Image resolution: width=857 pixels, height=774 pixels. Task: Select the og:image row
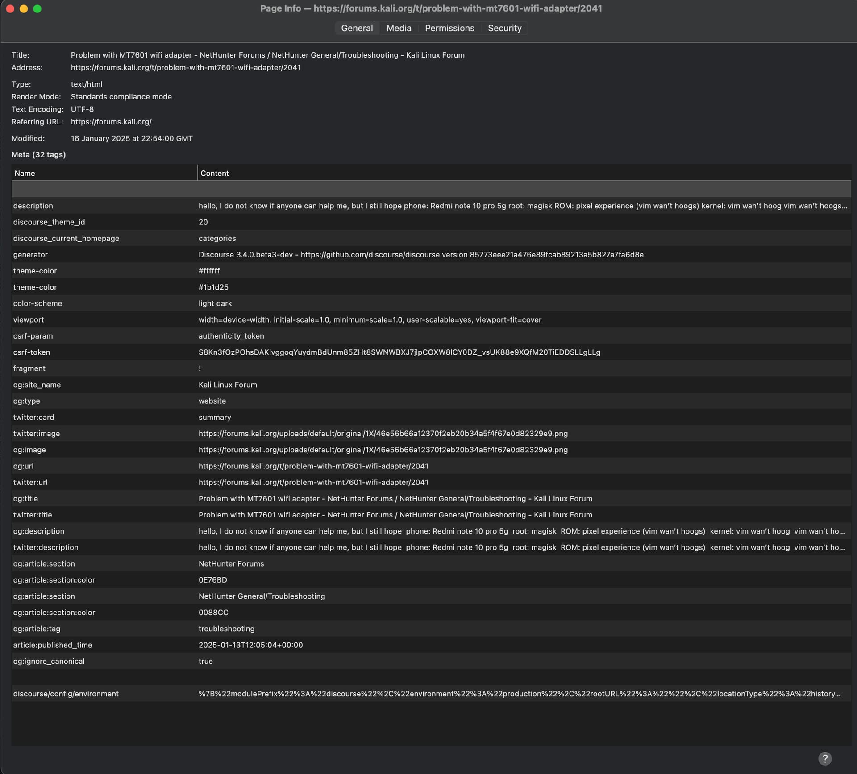click(431, 450)
